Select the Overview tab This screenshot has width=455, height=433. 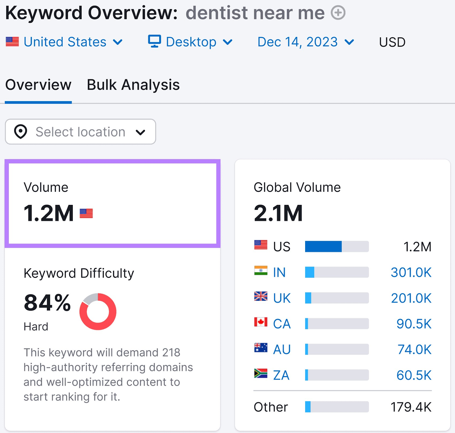[x=38, y=84]
